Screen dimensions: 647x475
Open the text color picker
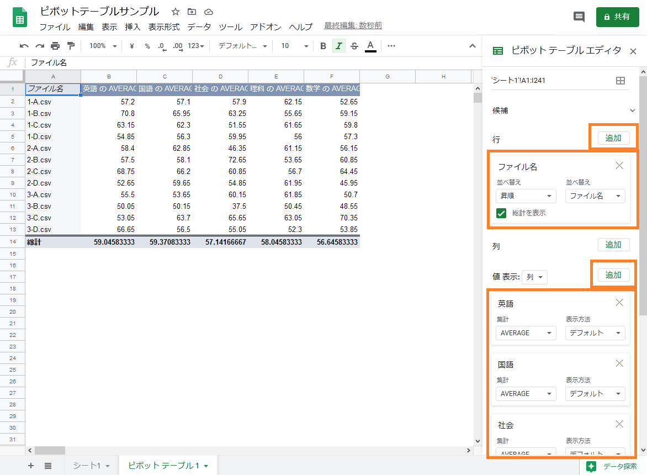pos(370,46)
